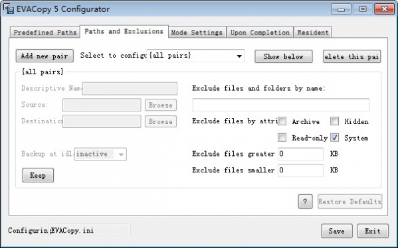Open the Mode Settings tab
Image resolution: width=398 pixels, height=248 pixels.
point(197,32)
